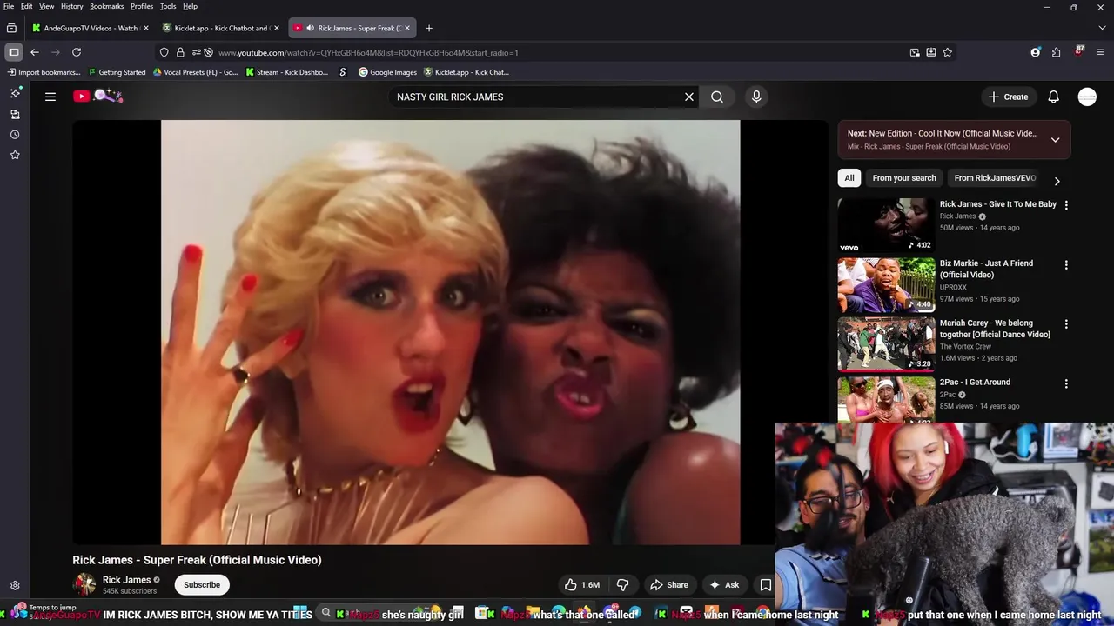The image size is (1114, 626).
Task: Open Biz Markie Just A Friend video title
Action: pos(986,269)
